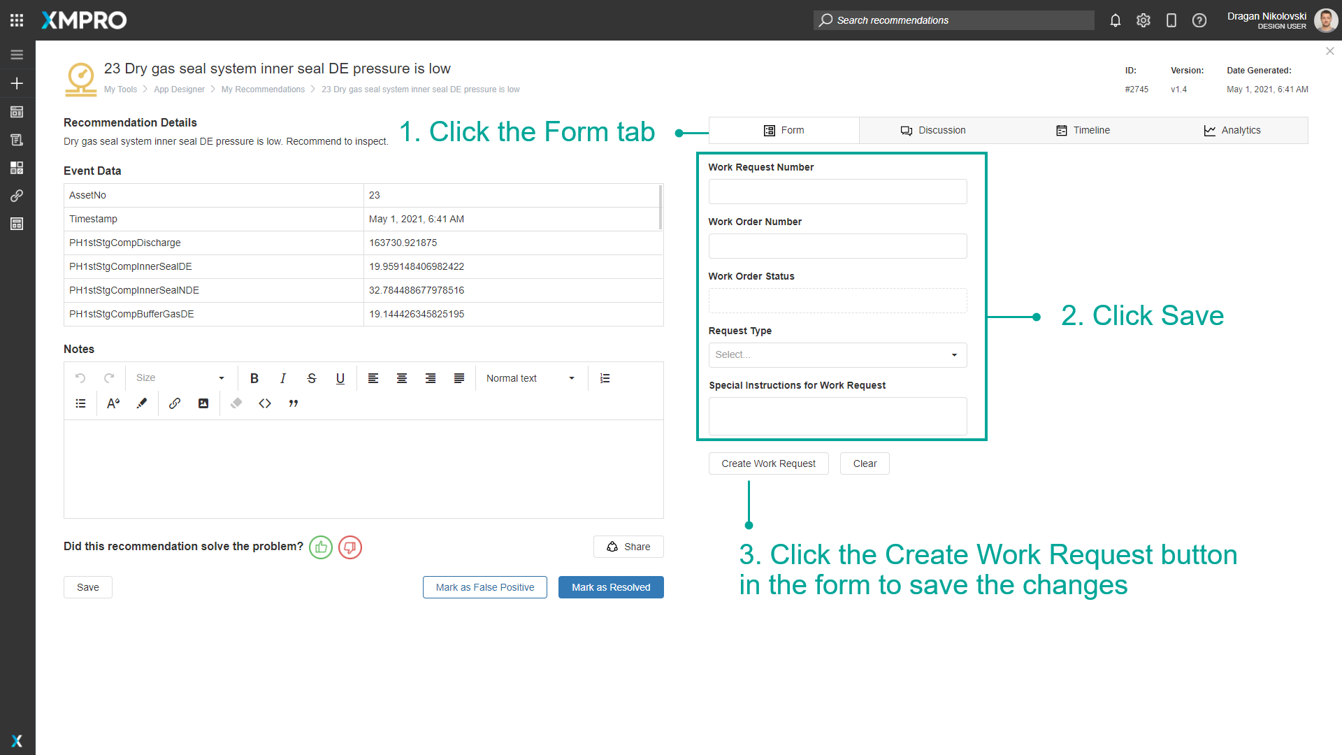Click the code block icon

point(265,403)
